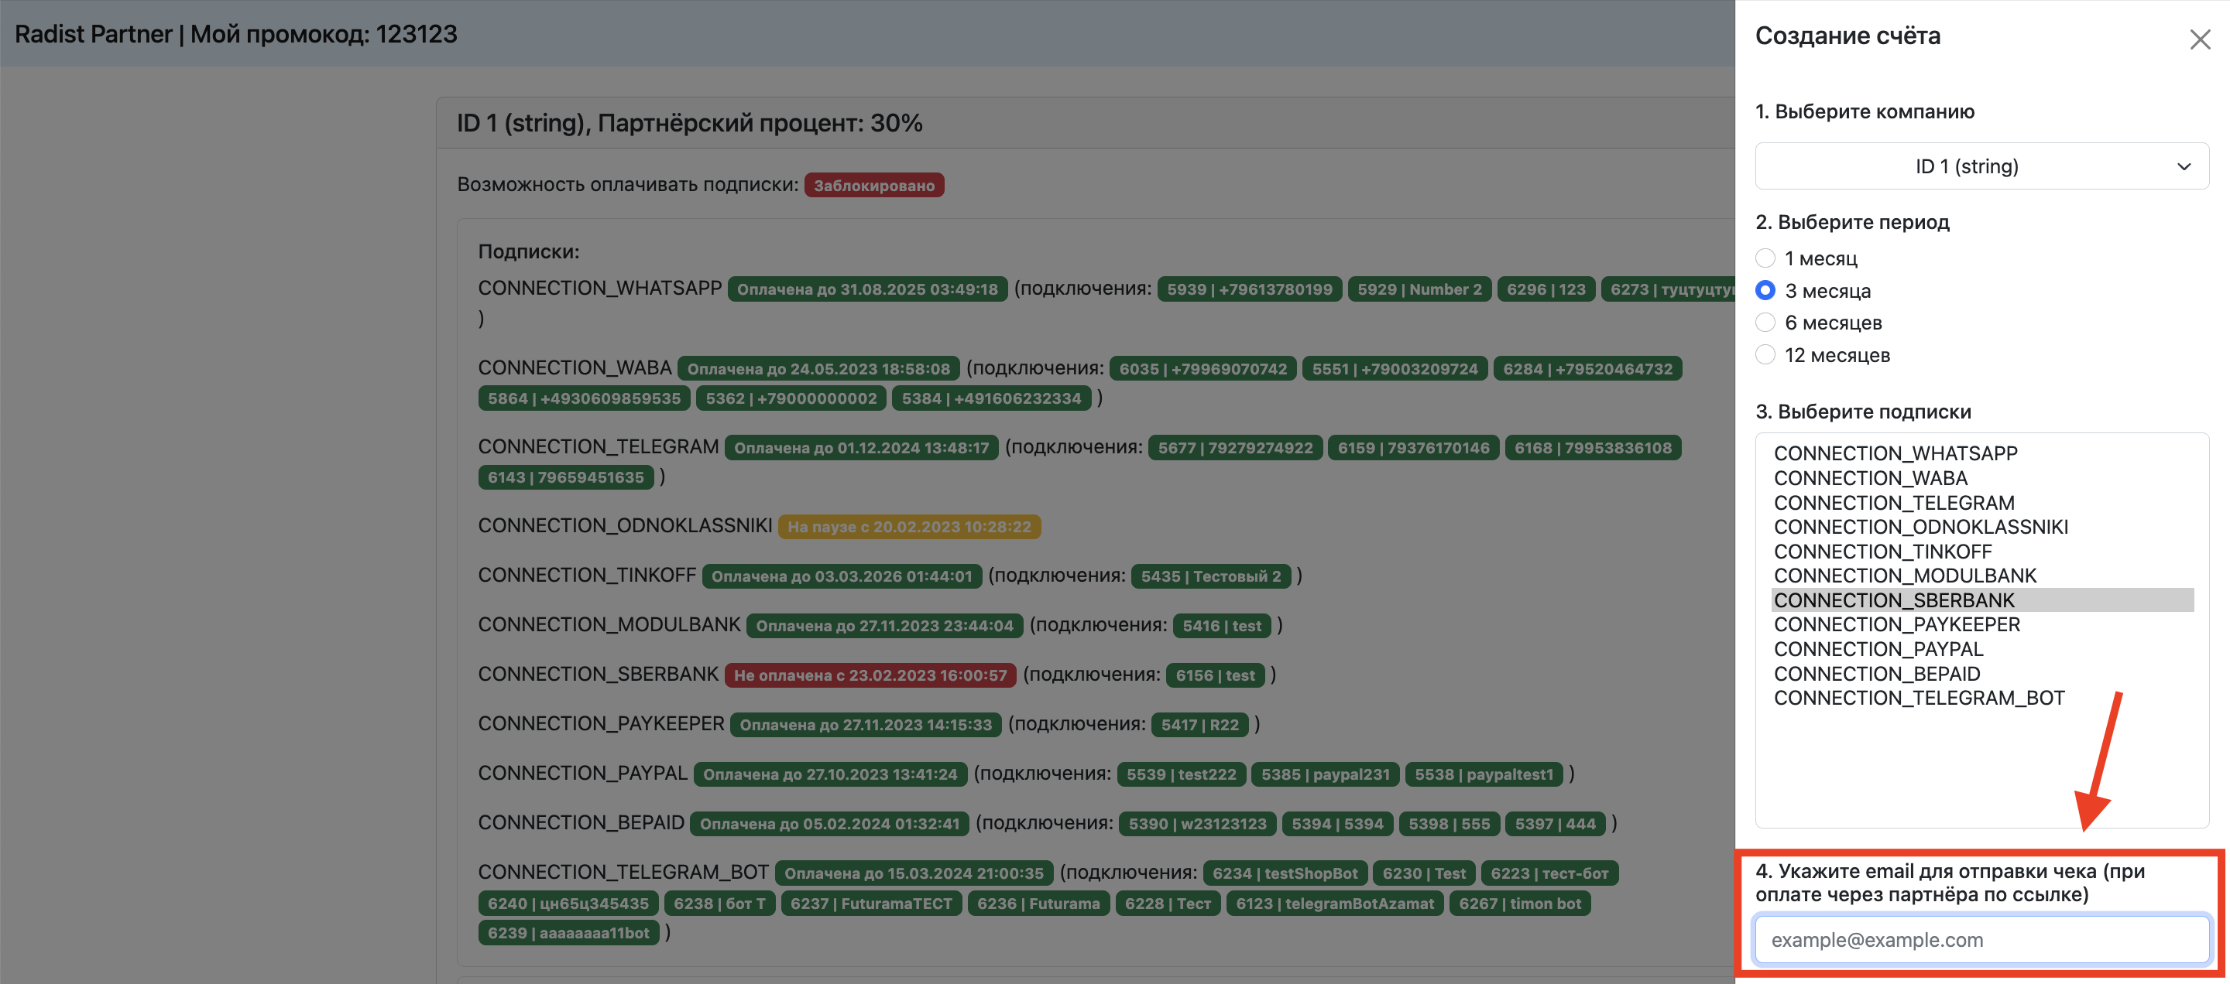Image resolution: width=2230 pixels, height=984 pixels.
Task: Select CONNECTION_MODULBANK list option
Action: 1905,576
